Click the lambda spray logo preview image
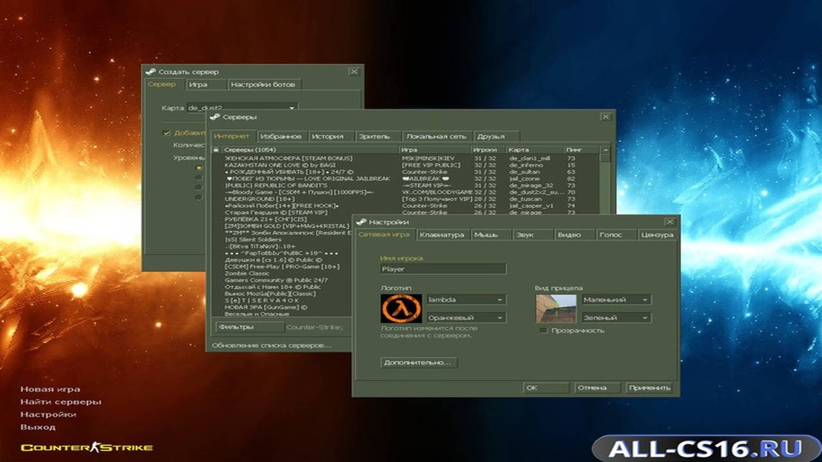This screenshot has height=462, width=822. 401,309
